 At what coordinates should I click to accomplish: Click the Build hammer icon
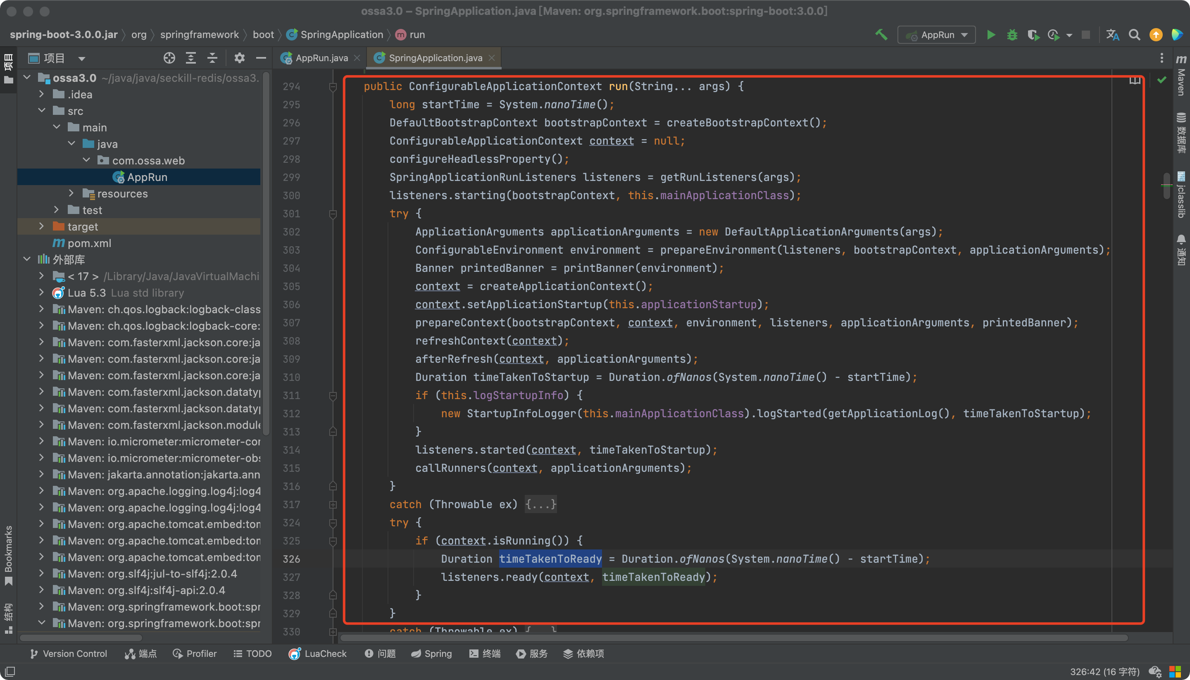pos(881,35)
